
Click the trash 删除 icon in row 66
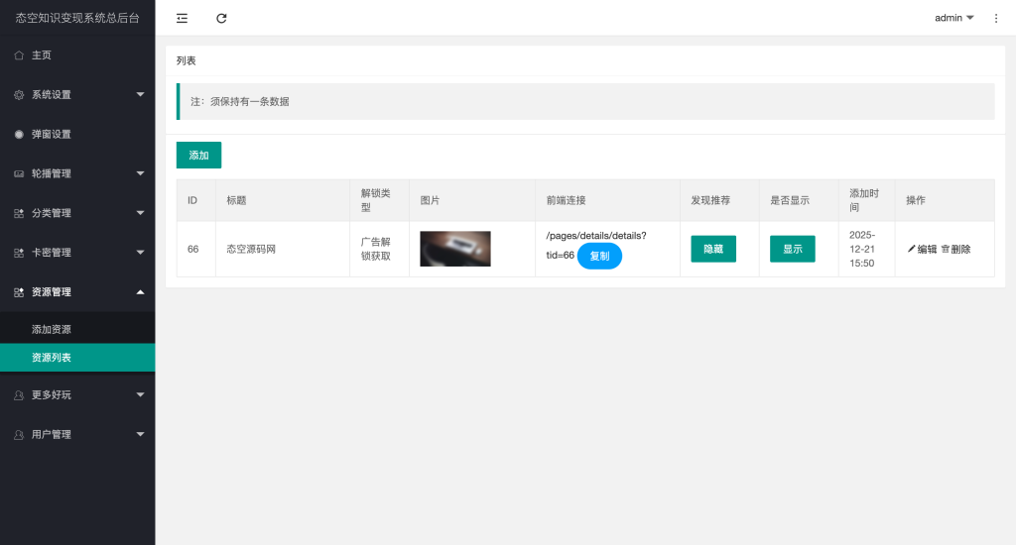(x=946, y=249)
